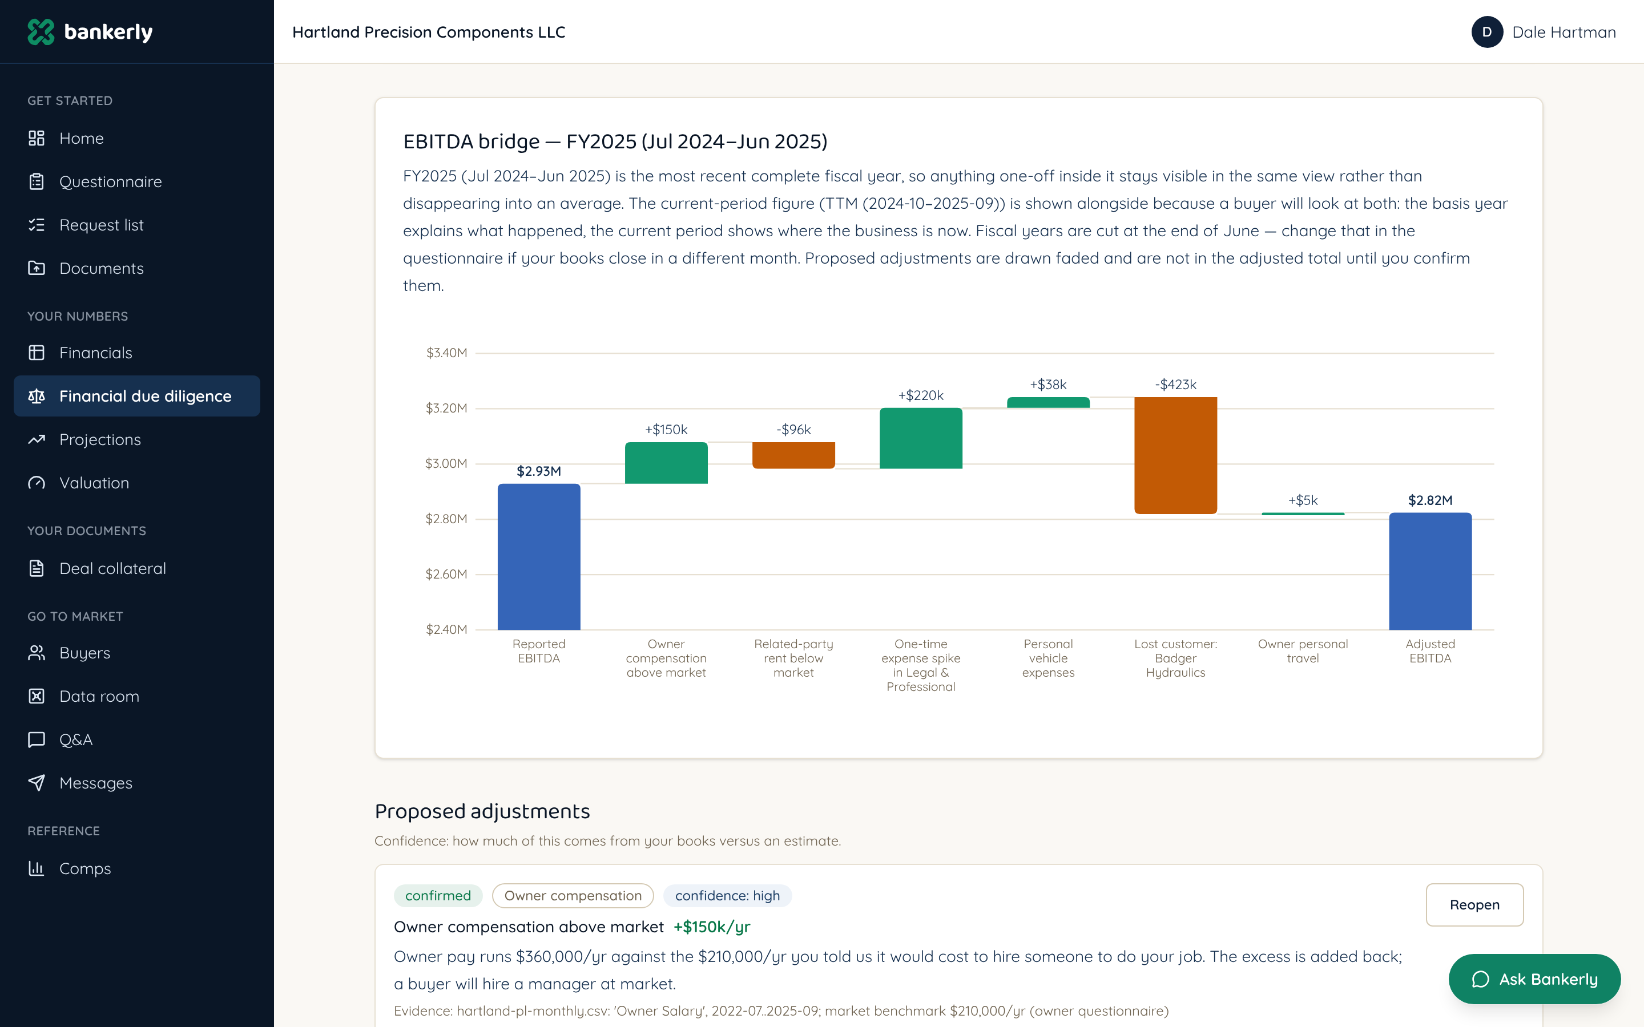Click the One-time expense spike green bar
This screenshot has width=1644, height=1027.
coord(921,438)
